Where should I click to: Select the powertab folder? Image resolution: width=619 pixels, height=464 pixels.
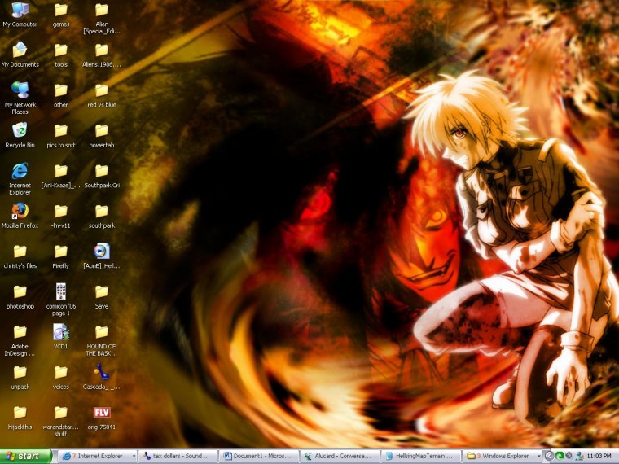pos(102,136)
